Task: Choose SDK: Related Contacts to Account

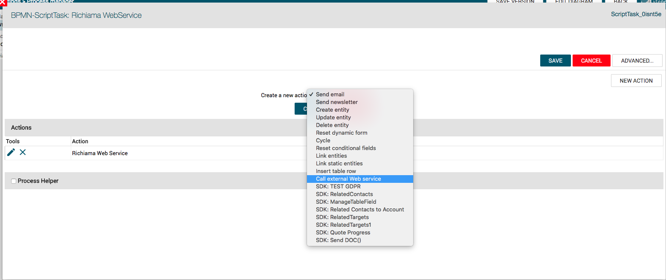Action: pyautogui.click(x=360, y=210)
